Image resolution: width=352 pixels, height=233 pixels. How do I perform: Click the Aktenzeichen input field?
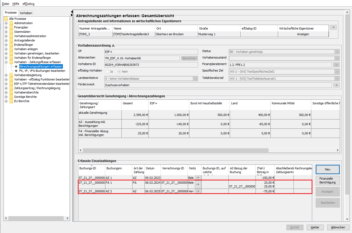point(142,58)
